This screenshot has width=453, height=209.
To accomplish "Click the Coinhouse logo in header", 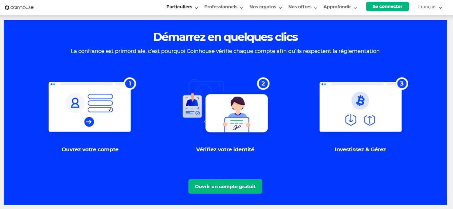I will [x=19, y=7].
